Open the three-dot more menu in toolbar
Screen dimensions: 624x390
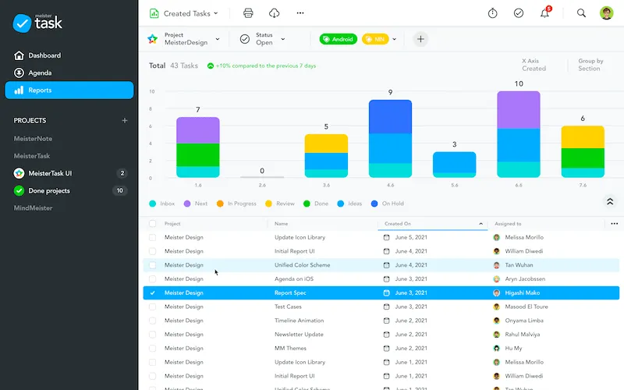coord(300,13)
